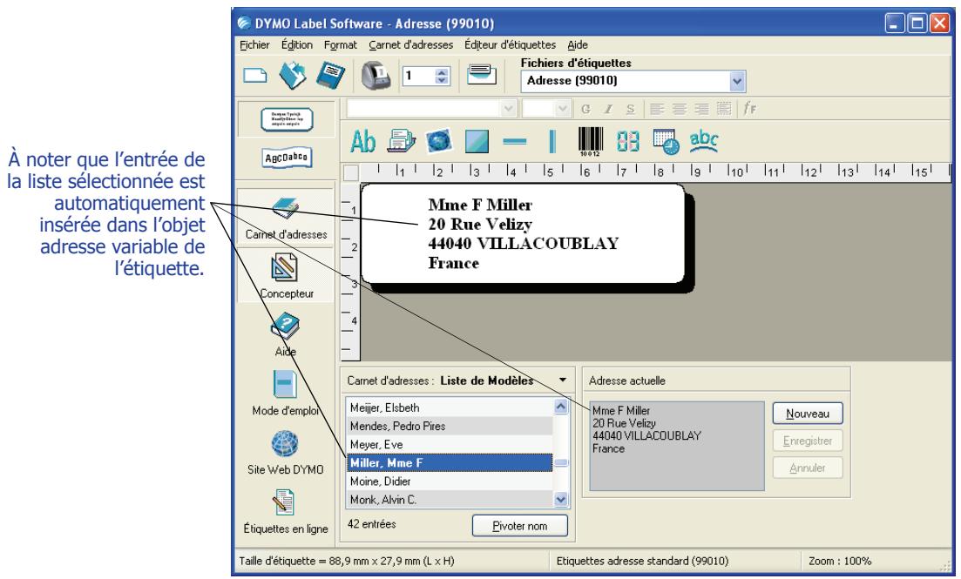Click the ruler corner box

351,172
